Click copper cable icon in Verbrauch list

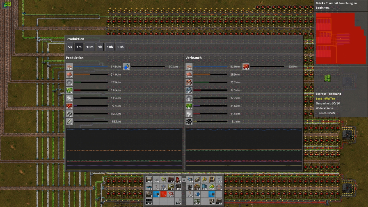pyautogui.click(x=189, y=67)
